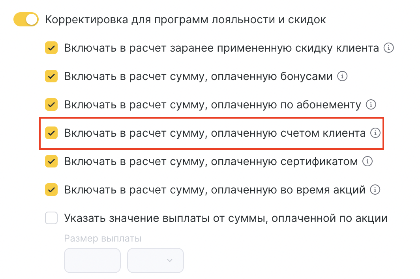420x279 pixels.
Task: Click info icon beside счетом клиента
Action: 375,133
